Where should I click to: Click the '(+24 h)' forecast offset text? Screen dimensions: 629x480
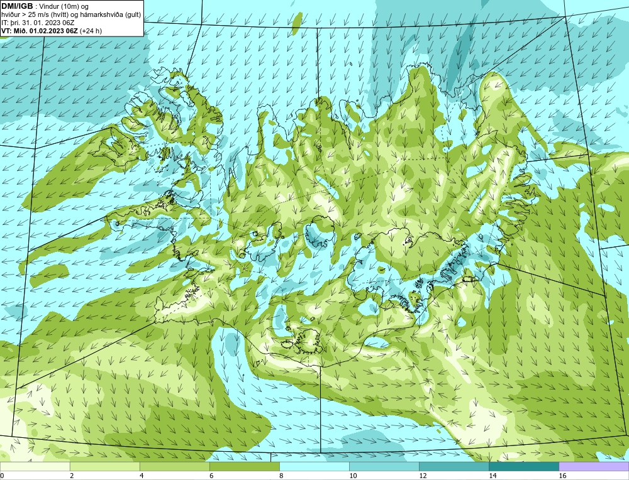pos(91,31)
